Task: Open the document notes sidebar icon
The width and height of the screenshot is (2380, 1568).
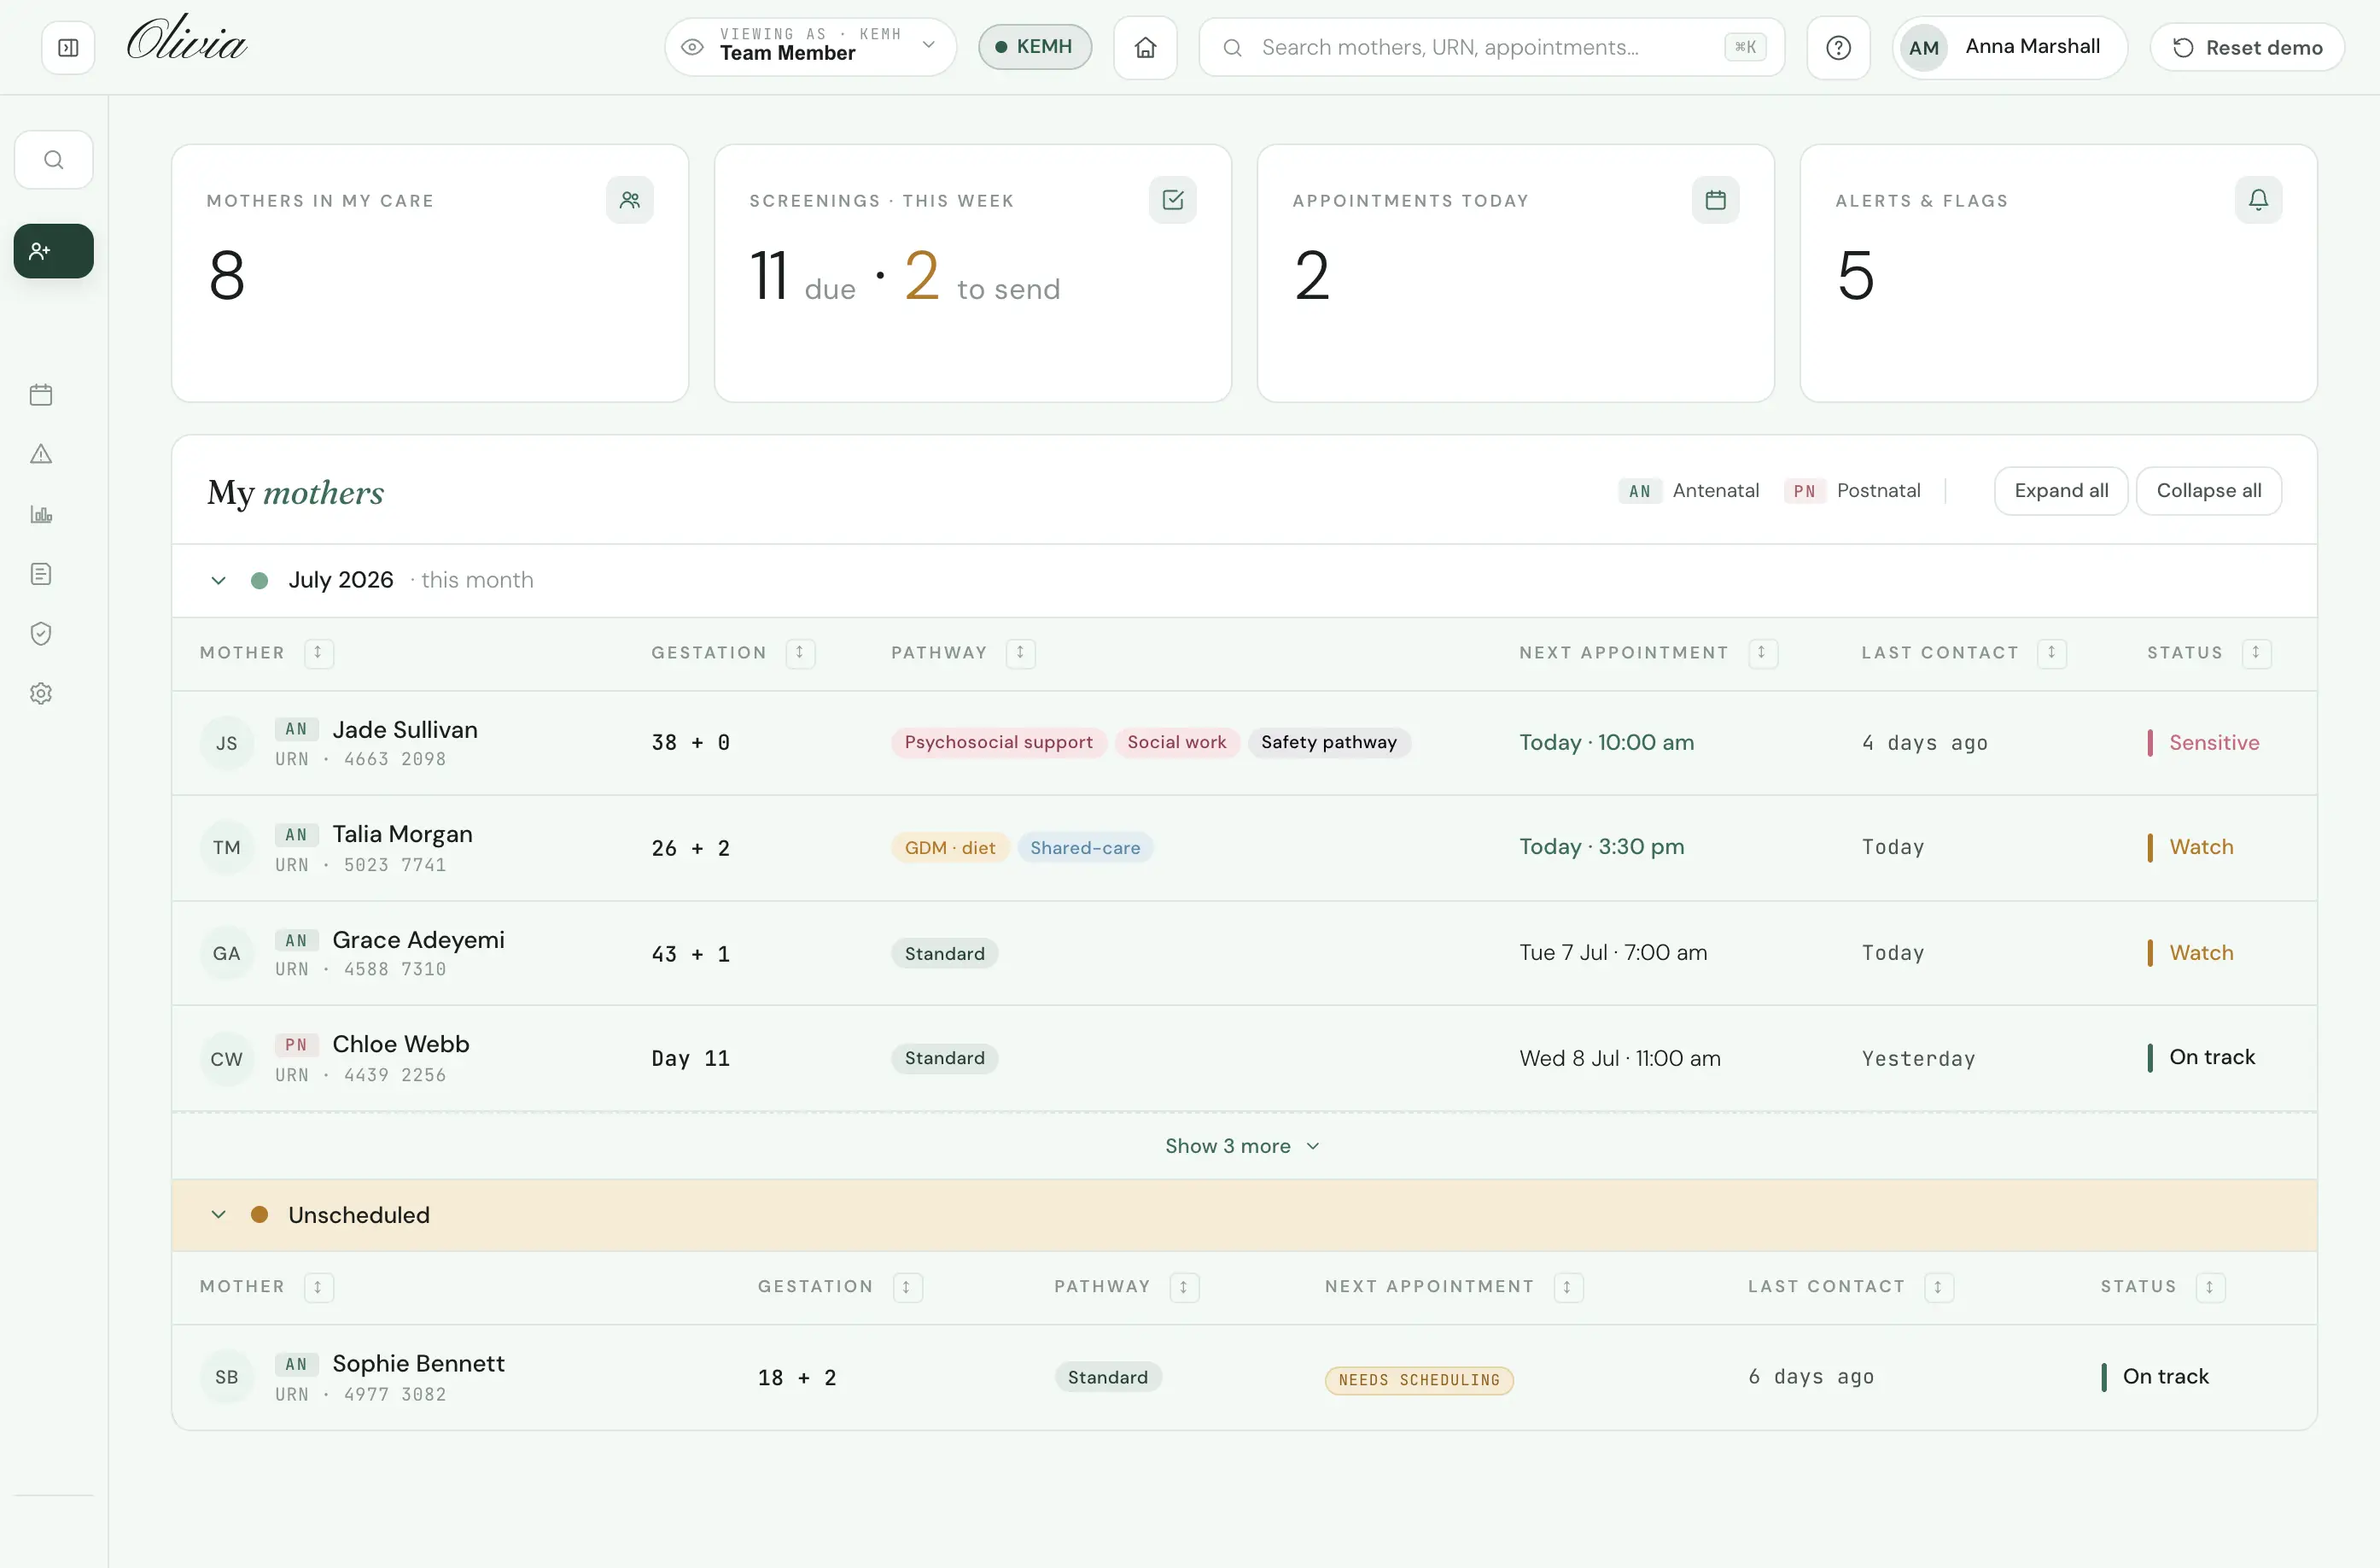Action: coord(41,575)
